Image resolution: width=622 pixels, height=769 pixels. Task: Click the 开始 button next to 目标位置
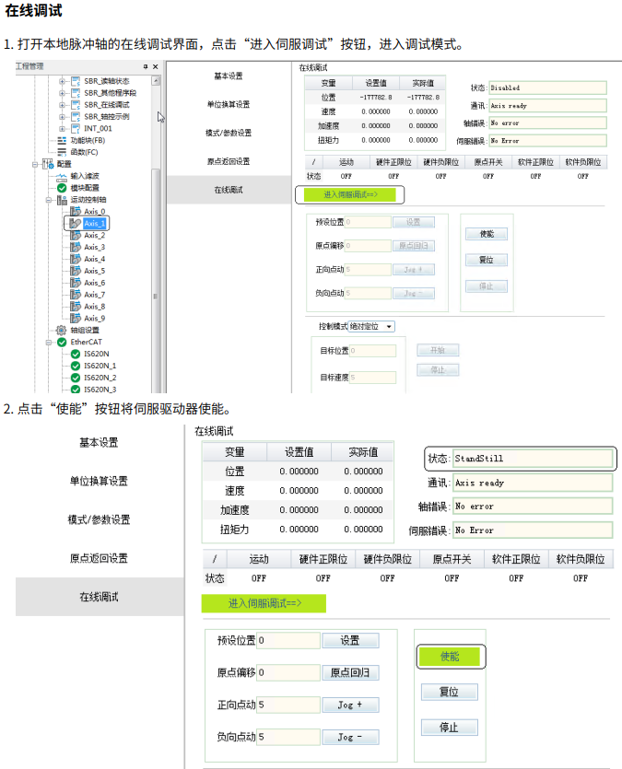point(438,350)
